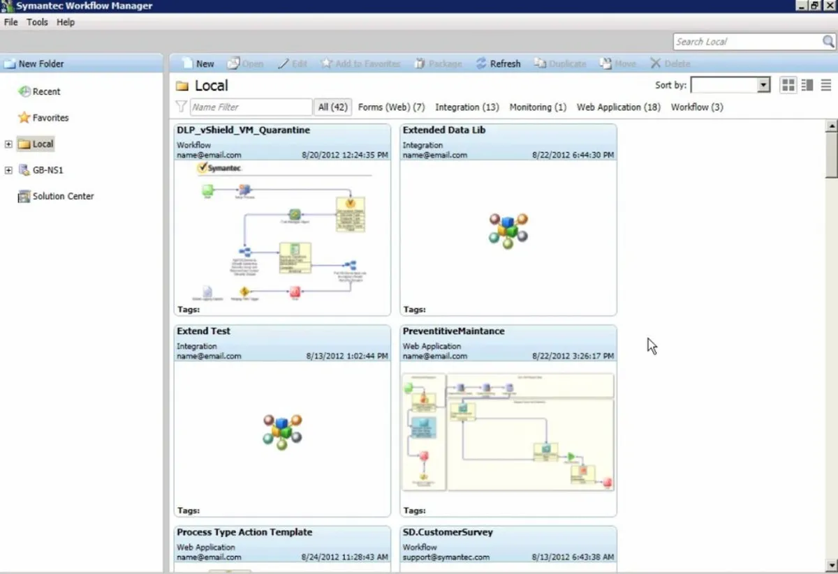
Task: Expand the Local tree node
Action: [x=8, y=144]
